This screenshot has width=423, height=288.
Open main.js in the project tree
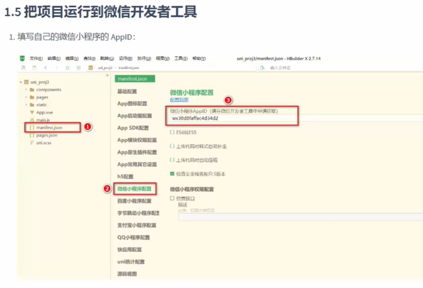[x=43, y=120]
